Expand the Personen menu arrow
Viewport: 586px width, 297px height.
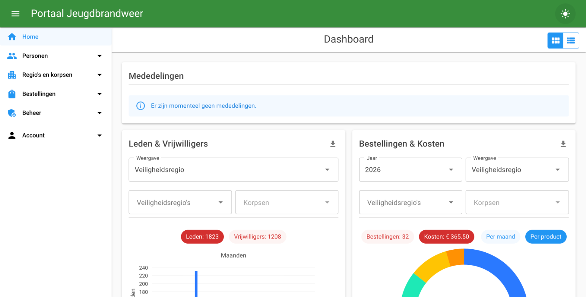coord(100,56)
